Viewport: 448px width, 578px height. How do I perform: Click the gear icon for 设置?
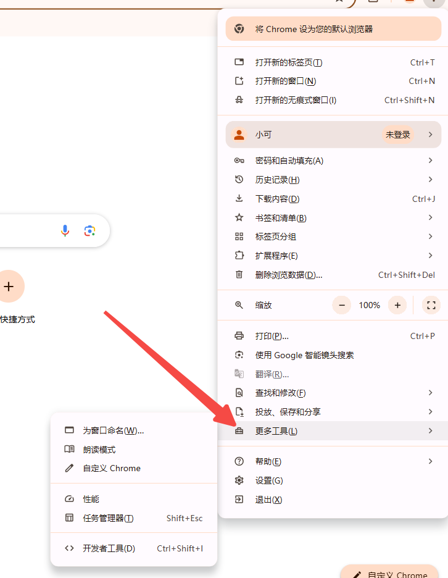coord(239,480)
